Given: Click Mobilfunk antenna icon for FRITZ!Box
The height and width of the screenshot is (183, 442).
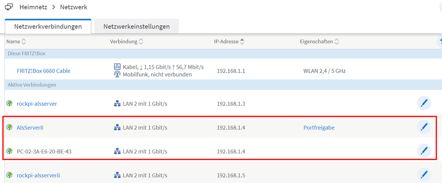Looking at the screenshot, I should click(117, 75).
